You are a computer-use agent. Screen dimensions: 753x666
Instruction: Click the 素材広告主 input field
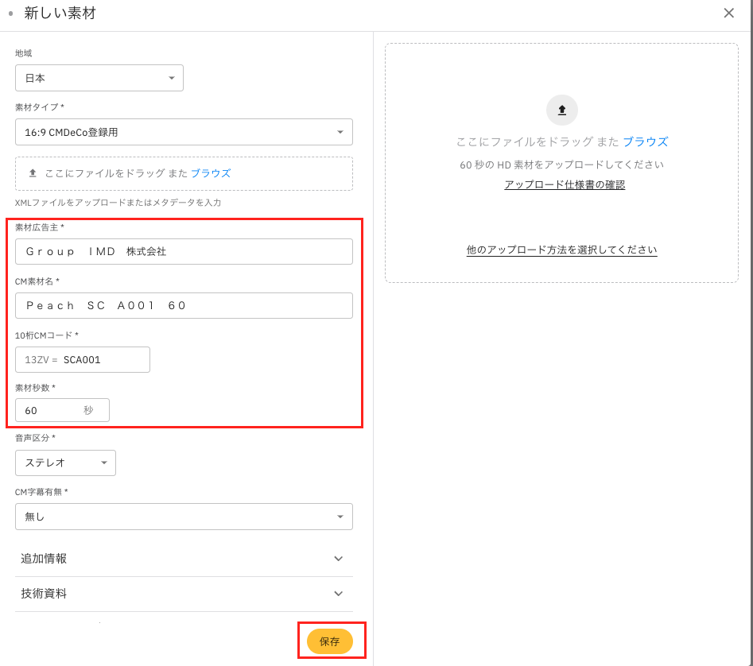[x=184, y=252]
